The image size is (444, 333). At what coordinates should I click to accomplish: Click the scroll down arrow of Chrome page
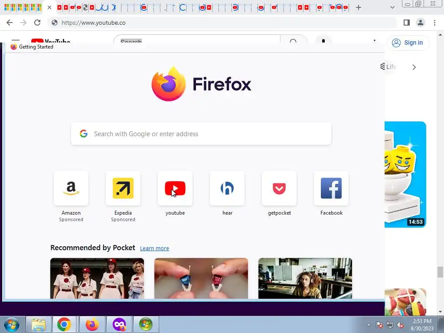point(440,312)
